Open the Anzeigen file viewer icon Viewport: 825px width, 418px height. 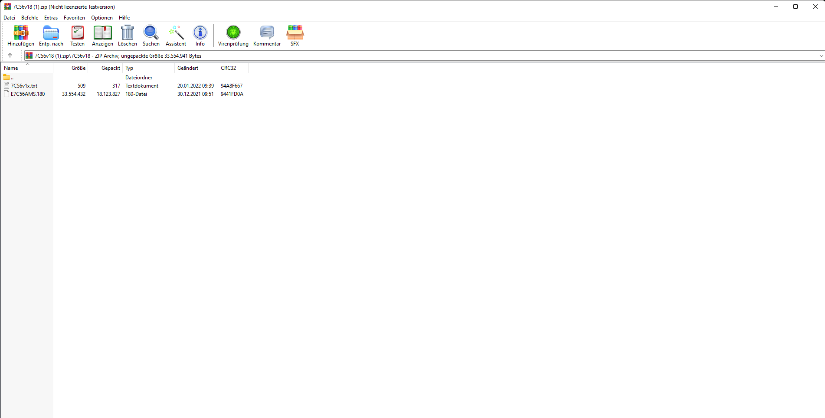click(102, 36)
